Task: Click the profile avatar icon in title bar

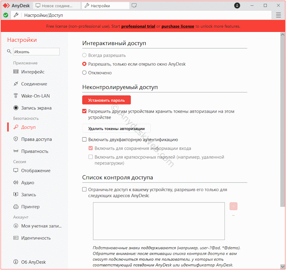Action: click(237, 5)
